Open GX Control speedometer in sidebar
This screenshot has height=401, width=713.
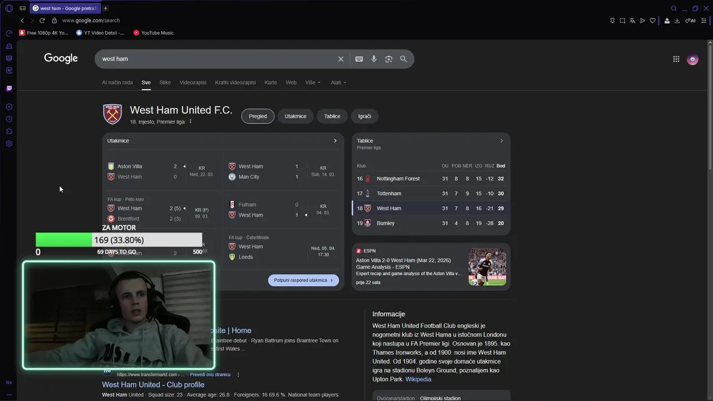pos(9,34)
